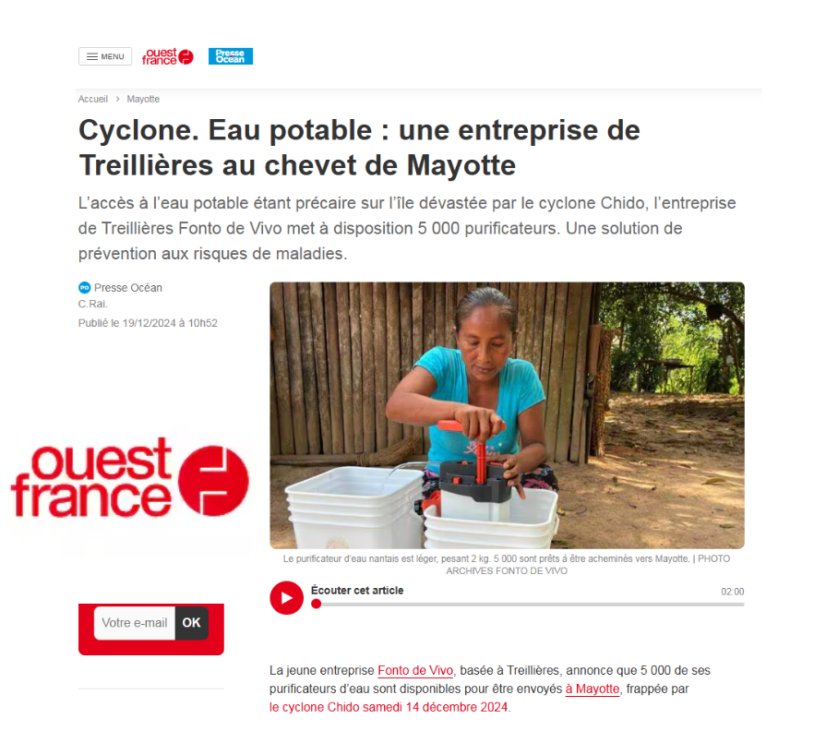Screen dimensions: 838x755
Task: Click the breadcrumb chevron separator
Action: 117,99
